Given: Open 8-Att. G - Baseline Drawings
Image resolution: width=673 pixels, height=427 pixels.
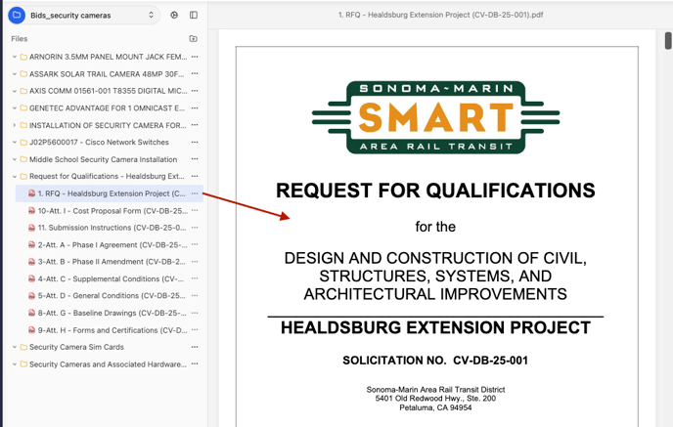Looking at the screenshot, I should (x=109, y=313).
